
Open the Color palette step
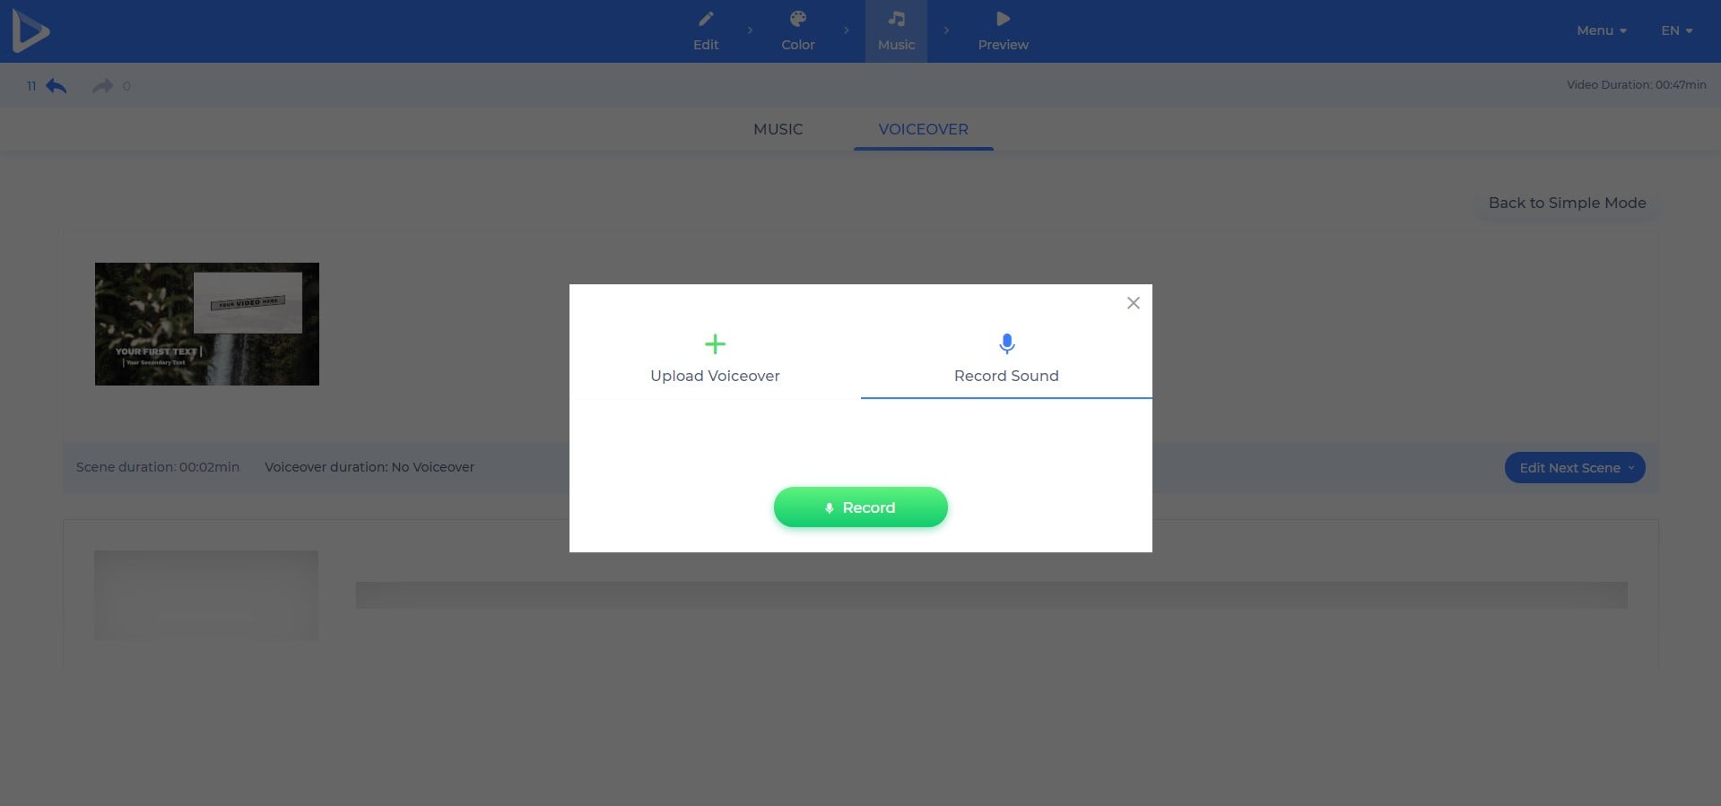point(797,20)
